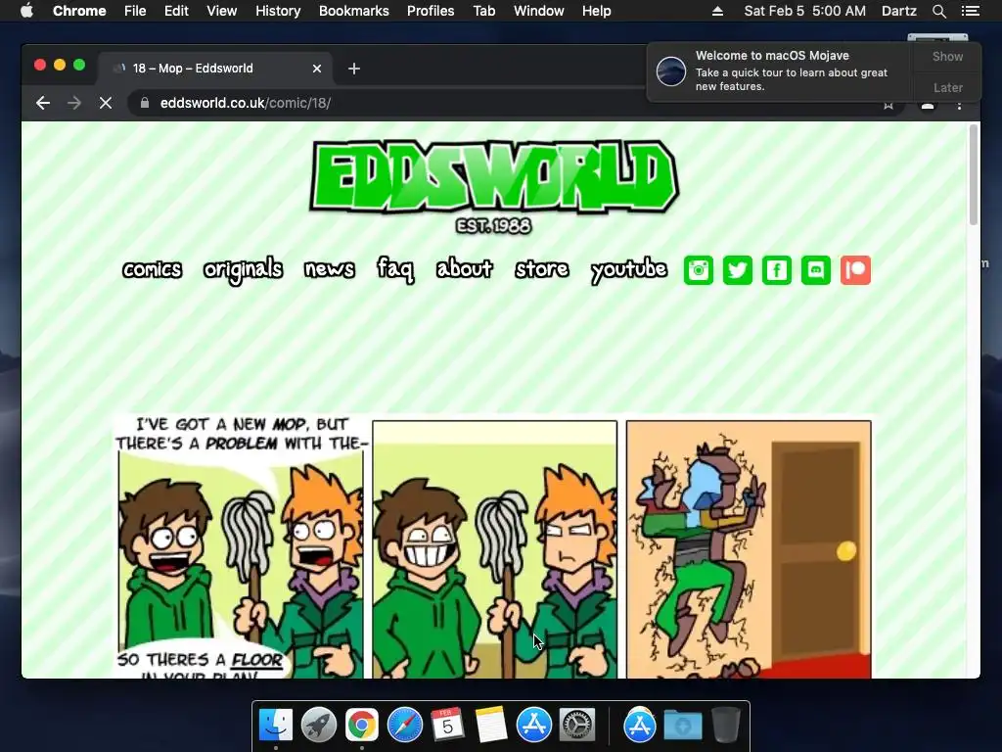Screen dimensions: 1002x752
Task: Open the Bookmarks menu
Action: coord(354,11)
